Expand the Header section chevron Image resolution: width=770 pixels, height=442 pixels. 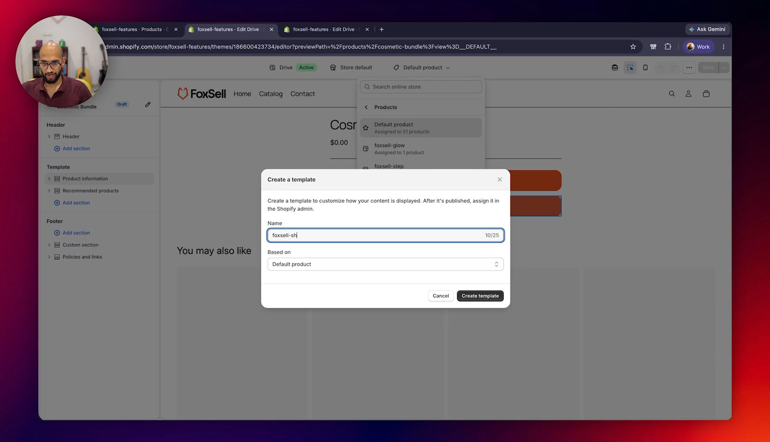click(49, 137)
